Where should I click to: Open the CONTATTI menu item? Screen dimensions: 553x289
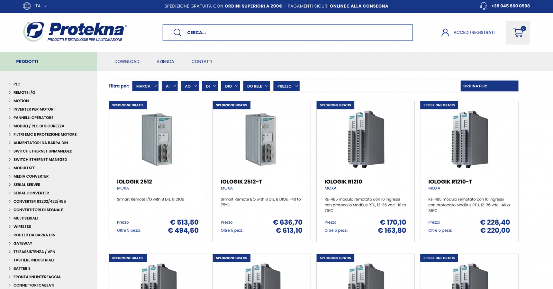pyautogui.click(x=202, y=61)
